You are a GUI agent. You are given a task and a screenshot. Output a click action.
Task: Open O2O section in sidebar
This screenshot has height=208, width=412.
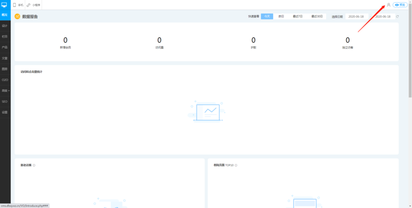pos(5,80)
